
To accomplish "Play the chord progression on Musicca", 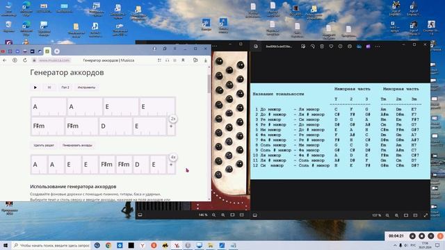I will click(x=35, y=87).
